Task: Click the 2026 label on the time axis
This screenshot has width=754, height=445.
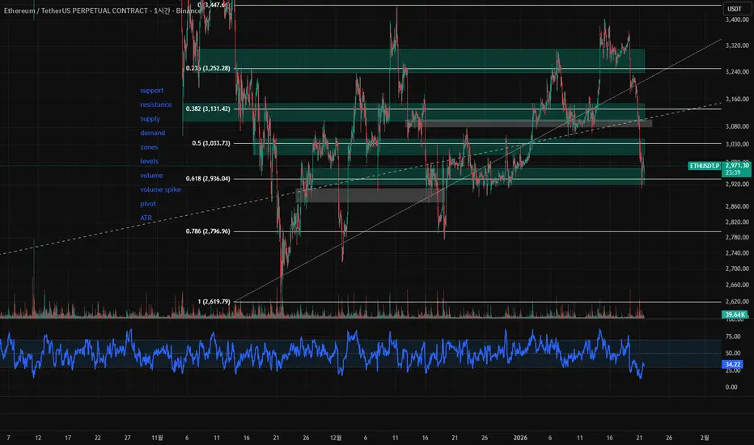Action: (x=520, y=438)
